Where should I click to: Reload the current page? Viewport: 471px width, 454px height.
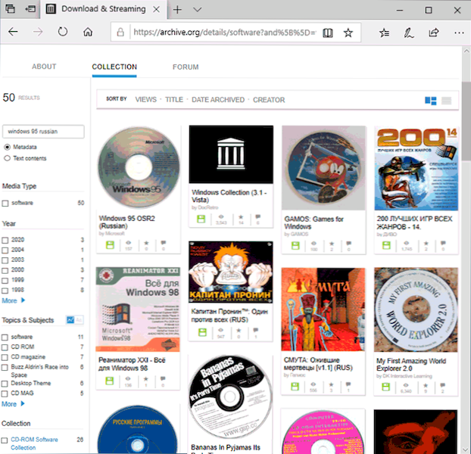63,32
